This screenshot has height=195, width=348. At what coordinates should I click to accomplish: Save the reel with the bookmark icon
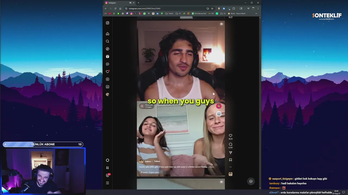click(x=230, y=160)
